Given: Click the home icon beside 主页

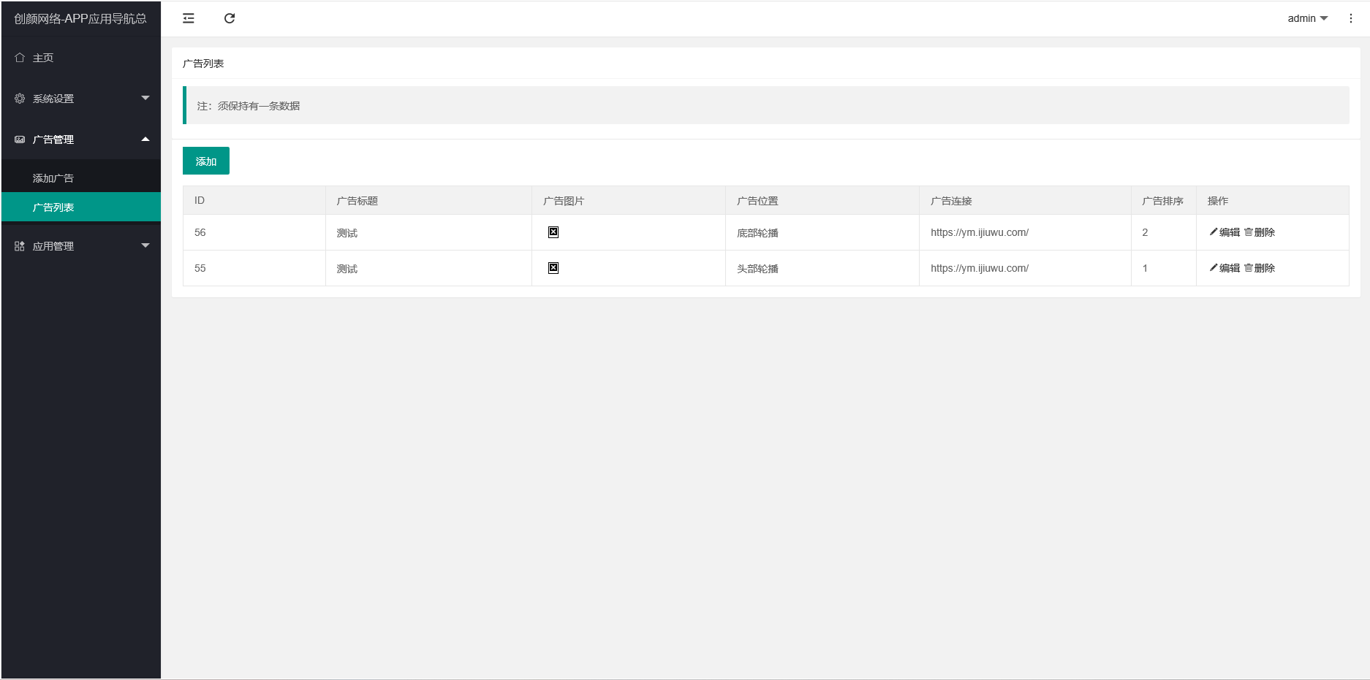Looking at the screenshot, I should (20, 58).
